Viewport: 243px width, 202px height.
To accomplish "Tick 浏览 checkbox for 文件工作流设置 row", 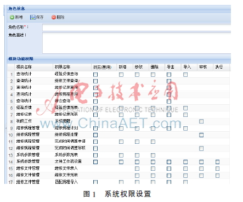I will click(x=95, y=162).
